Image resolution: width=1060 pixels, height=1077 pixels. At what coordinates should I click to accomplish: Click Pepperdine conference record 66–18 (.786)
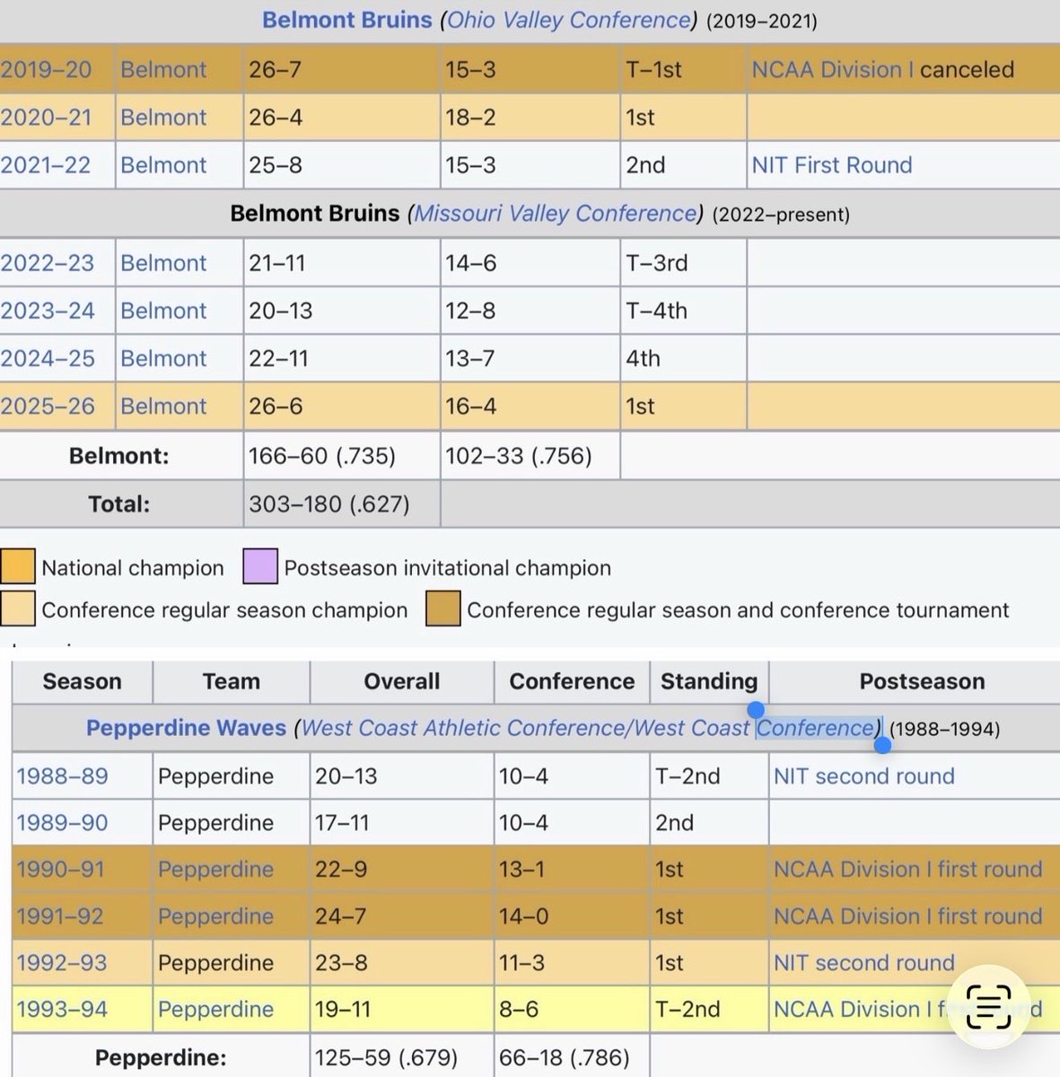click(565, 1058)
